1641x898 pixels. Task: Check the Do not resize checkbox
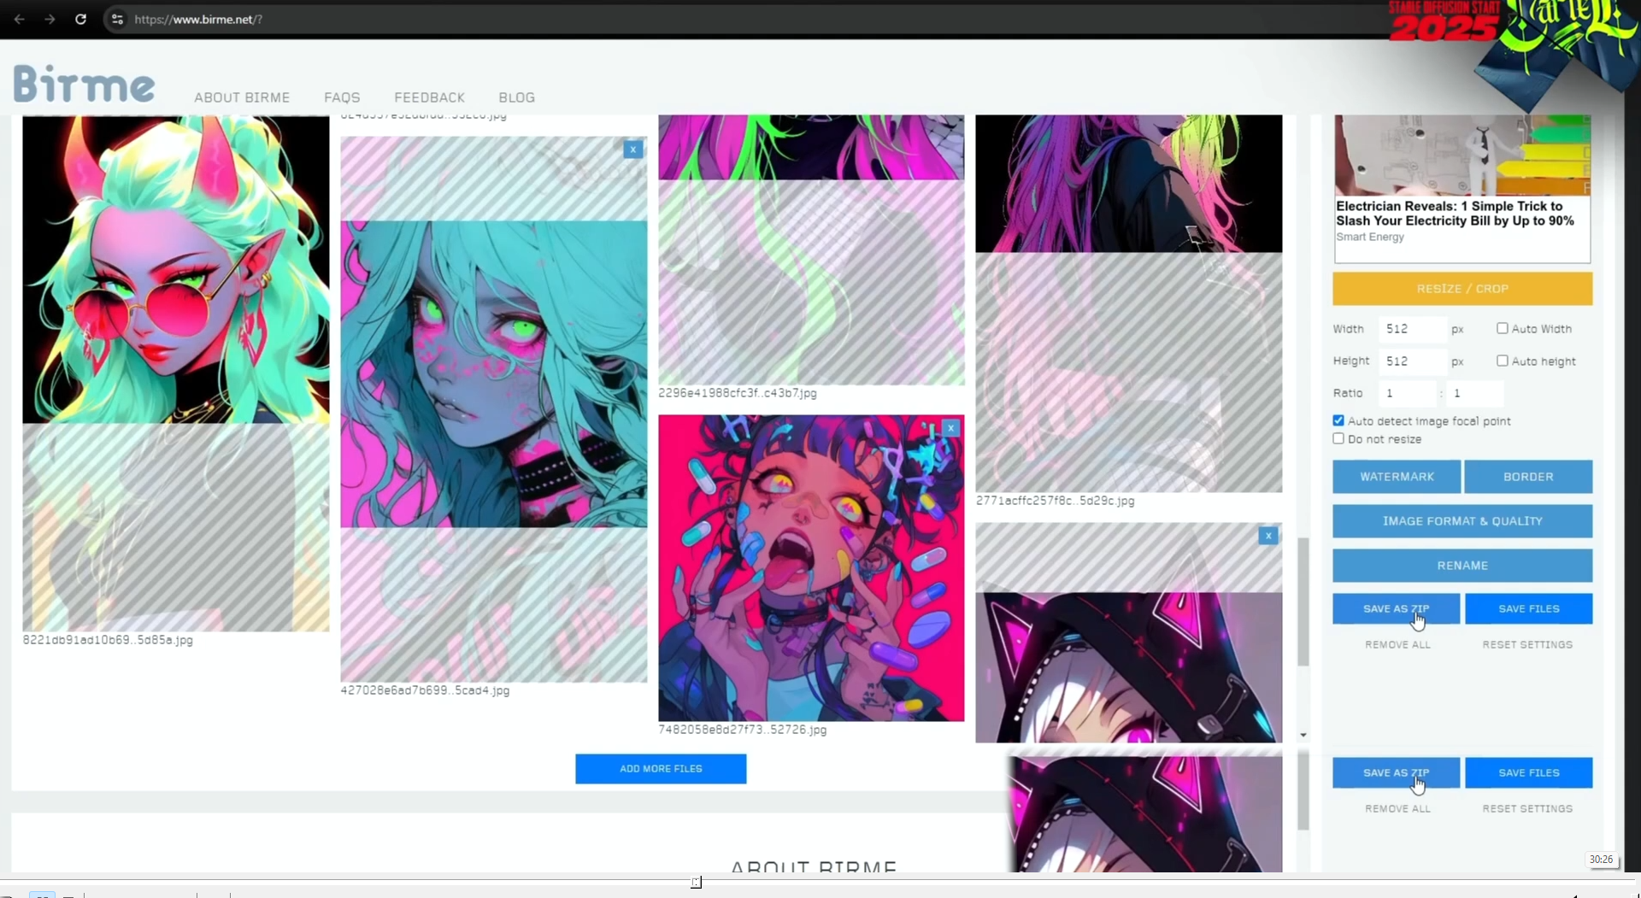coord(1338,438)
